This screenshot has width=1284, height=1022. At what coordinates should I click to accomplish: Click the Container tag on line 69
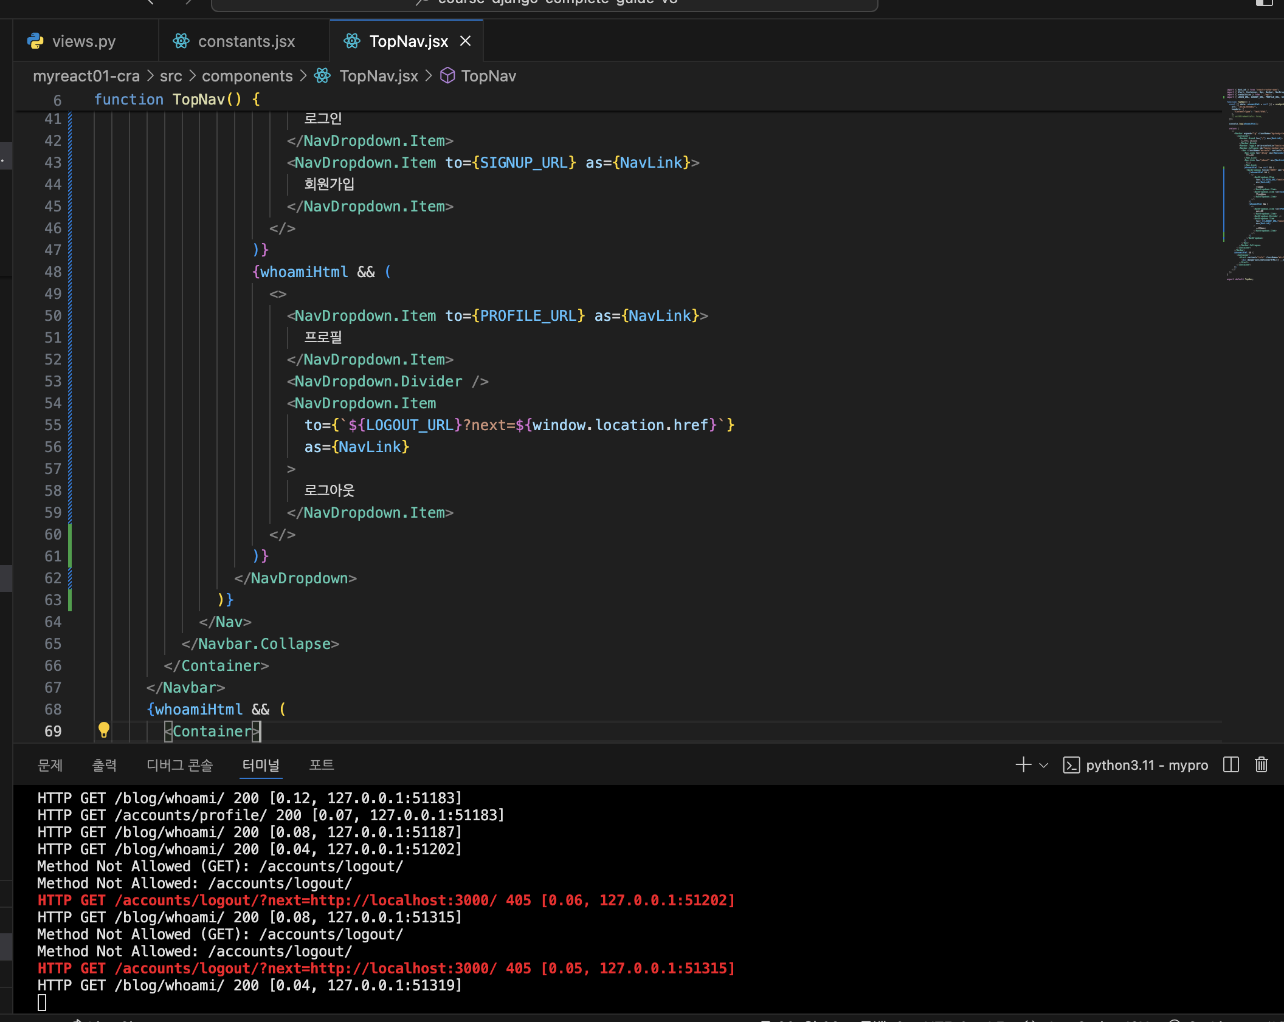pos(212,732)
